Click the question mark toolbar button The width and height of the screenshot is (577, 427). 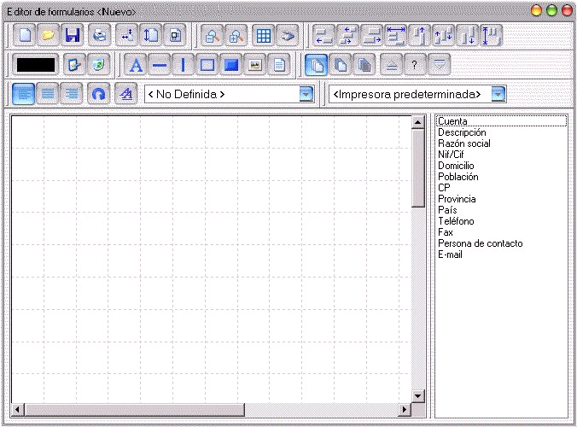(415, 65)
